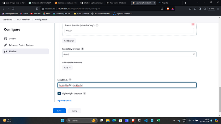Open the Windows Start menu
The image size is (221, 124).
click(63, 121)
